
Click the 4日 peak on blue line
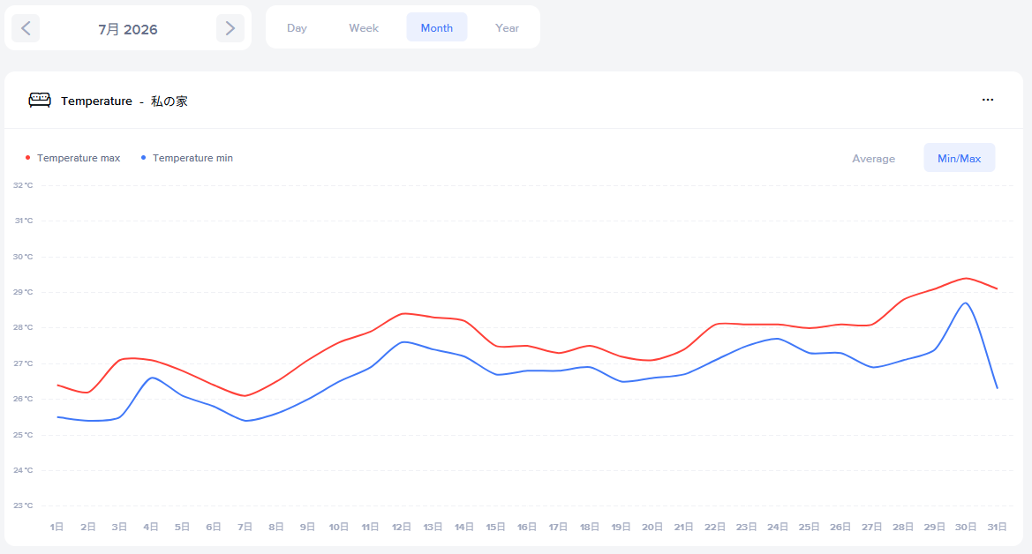152,378
